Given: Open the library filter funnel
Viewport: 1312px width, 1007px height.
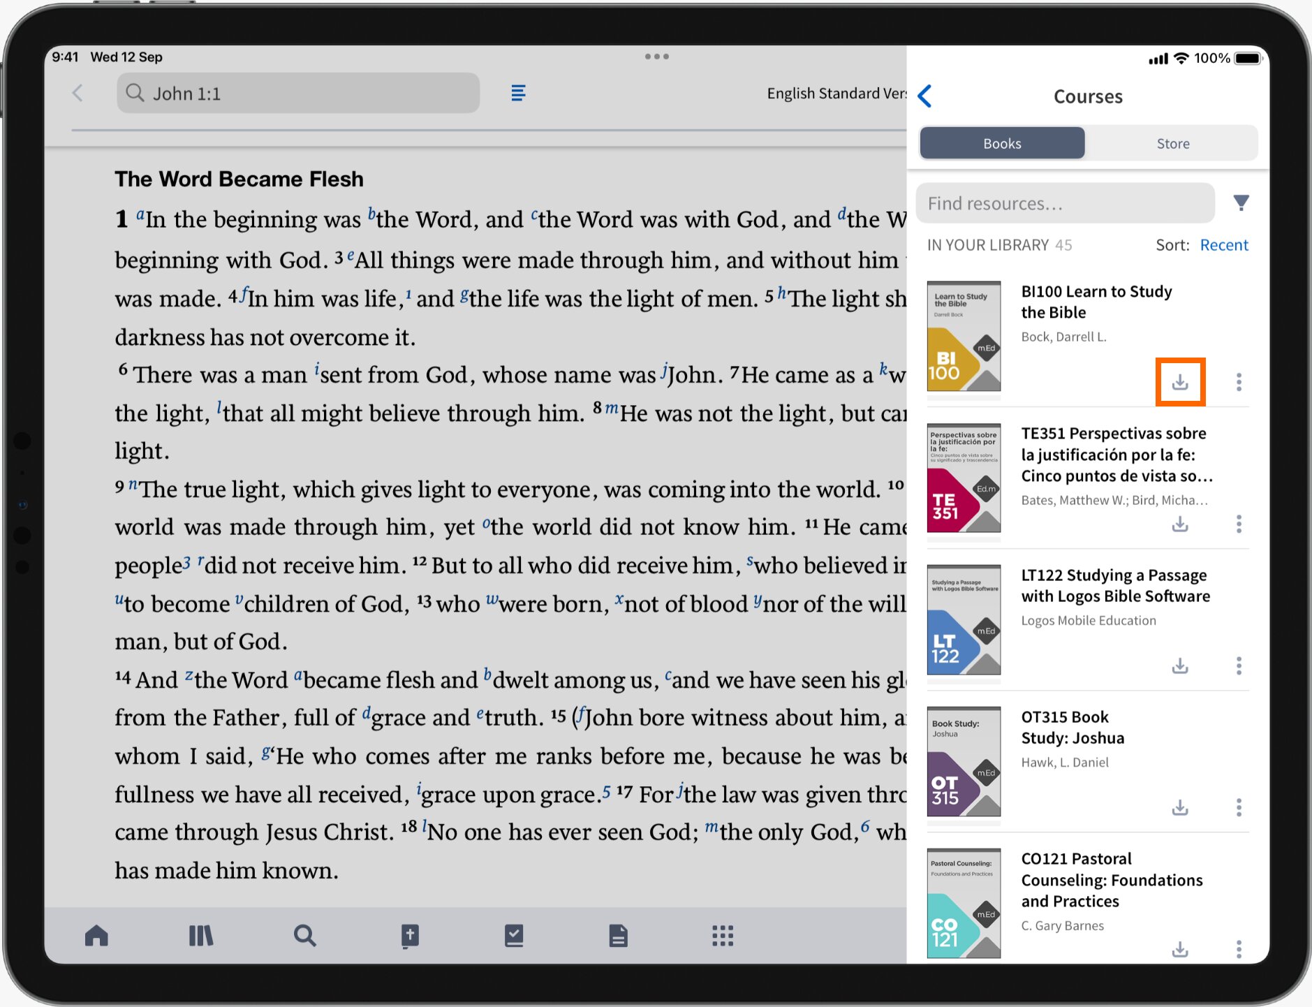Looking at the screenshot, I should [x=1241, y=203].
